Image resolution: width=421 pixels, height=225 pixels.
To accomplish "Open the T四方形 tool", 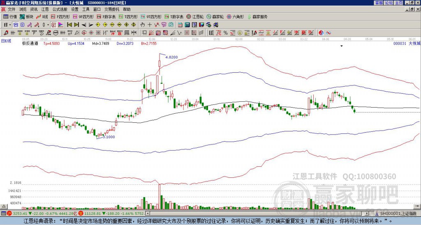I will coord(128,16).
